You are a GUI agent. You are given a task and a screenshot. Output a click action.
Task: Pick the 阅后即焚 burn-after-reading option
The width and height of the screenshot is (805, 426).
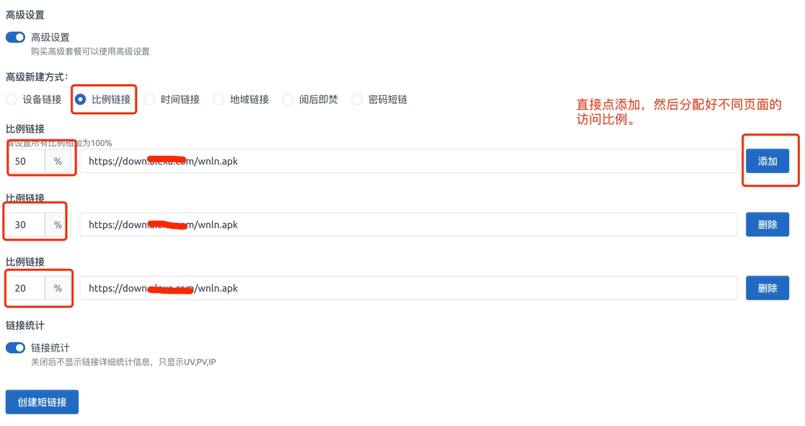click(288, 99)
